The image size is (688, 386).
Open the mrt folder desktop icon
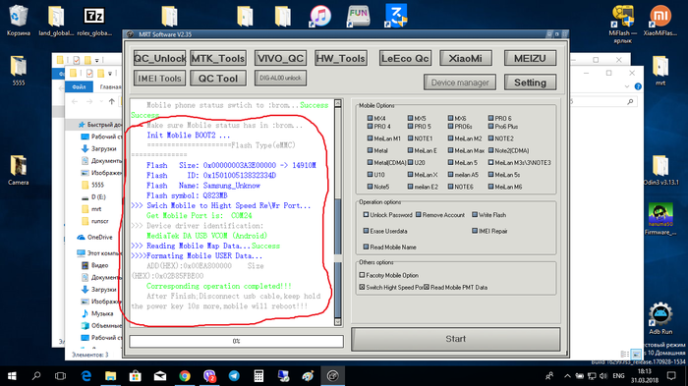click(x=660, y=70)
